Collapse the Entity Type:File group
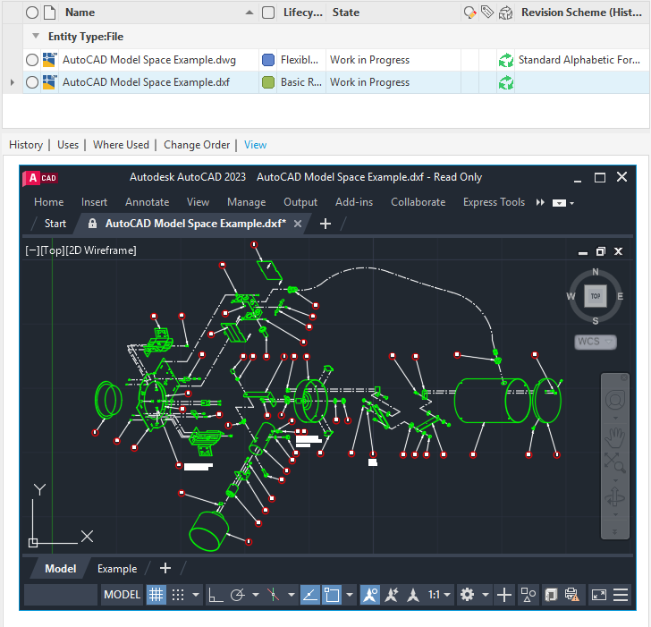 tap(36, 36)
